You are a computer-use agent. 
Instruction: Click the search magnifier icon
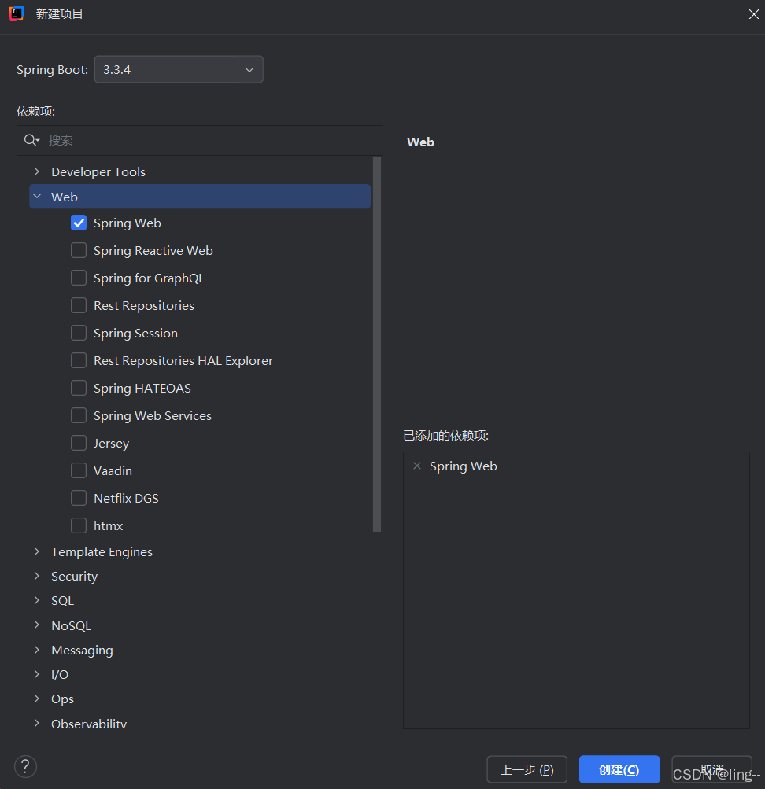tap(31, 140)
